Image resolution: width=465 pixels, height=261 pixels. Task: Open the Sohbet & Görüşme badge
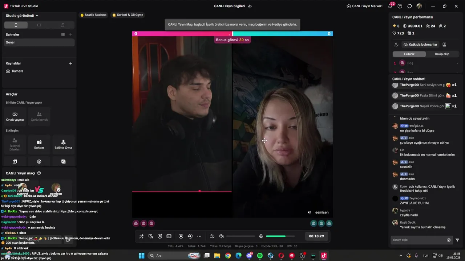coord(128,15)
